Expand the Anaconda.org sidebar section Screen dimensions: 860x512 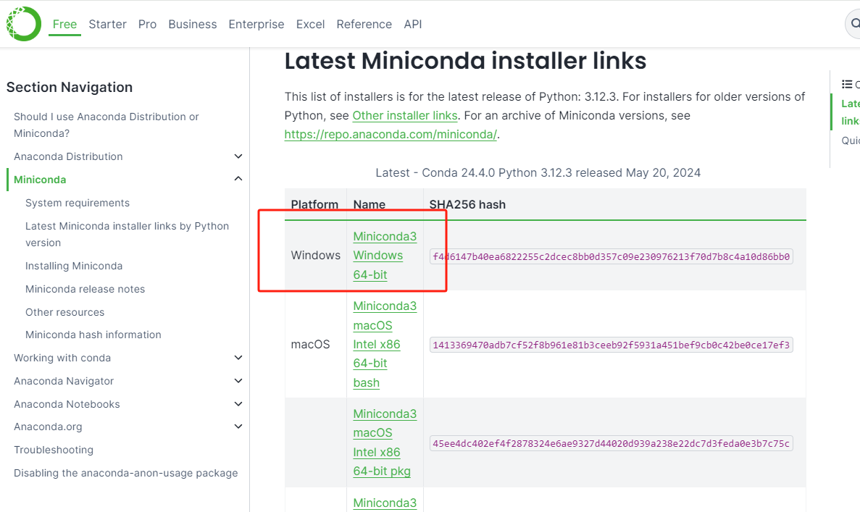coord(238,427)
